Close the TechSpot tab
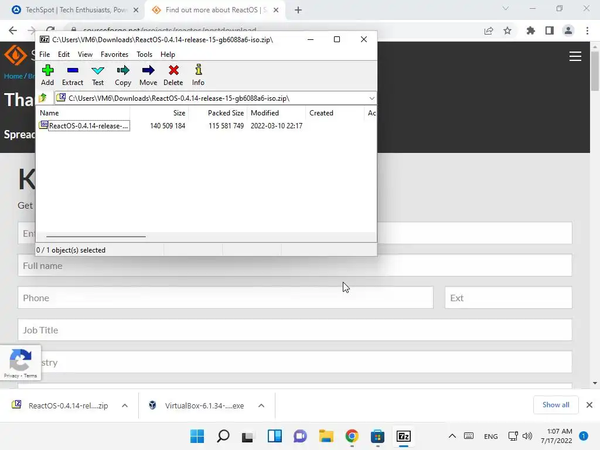The image size is (600, 450). pyautogui.click(x=136, y=11)
